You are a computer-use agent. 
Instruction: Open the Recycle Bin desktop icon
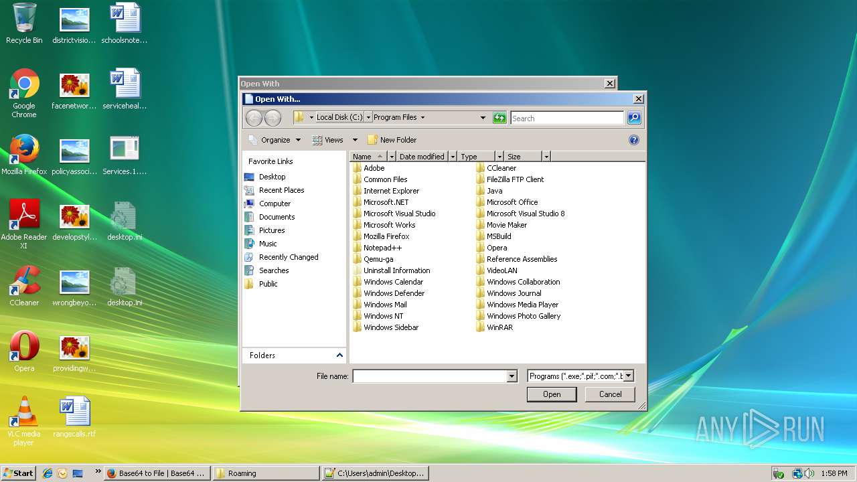24,23
